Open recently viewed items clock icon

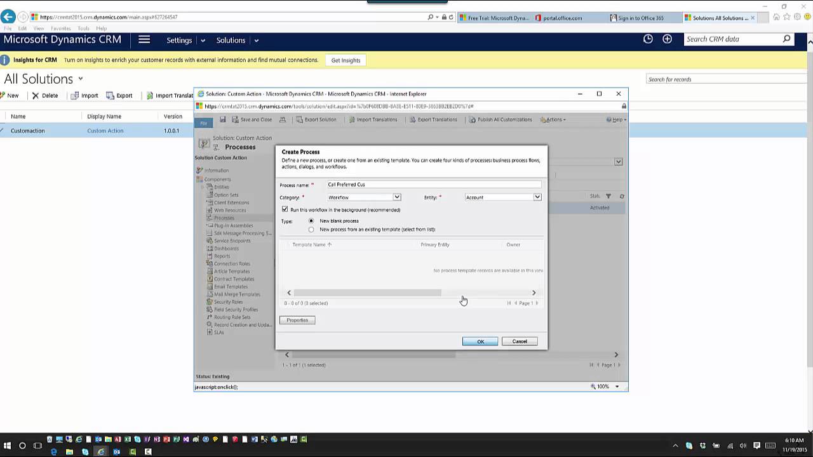pos(648,39)
